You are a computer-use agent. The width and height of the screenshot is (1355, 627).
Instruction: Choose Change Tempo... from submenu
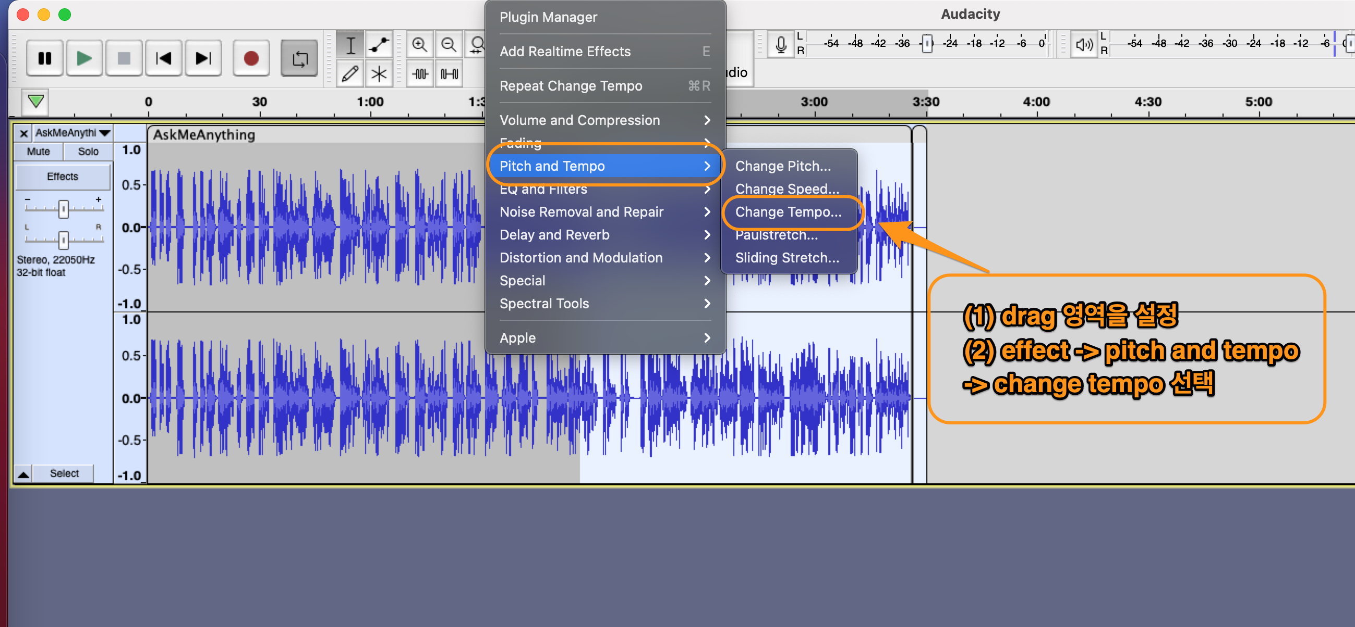[788, 211]
